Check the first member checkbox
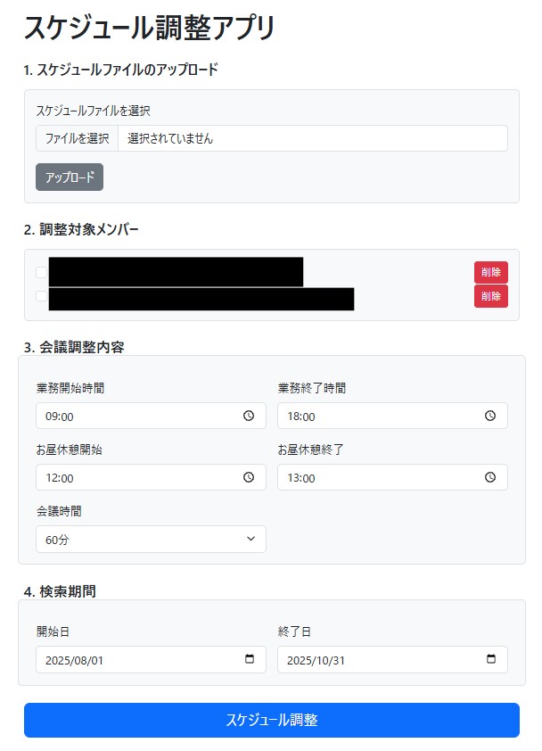 (x=42, y=272)
